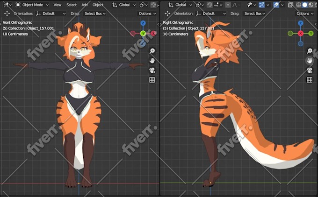Click red X axis on right viewport gizmo
This screenshot has width=318, height=197.
coord(301,34)
